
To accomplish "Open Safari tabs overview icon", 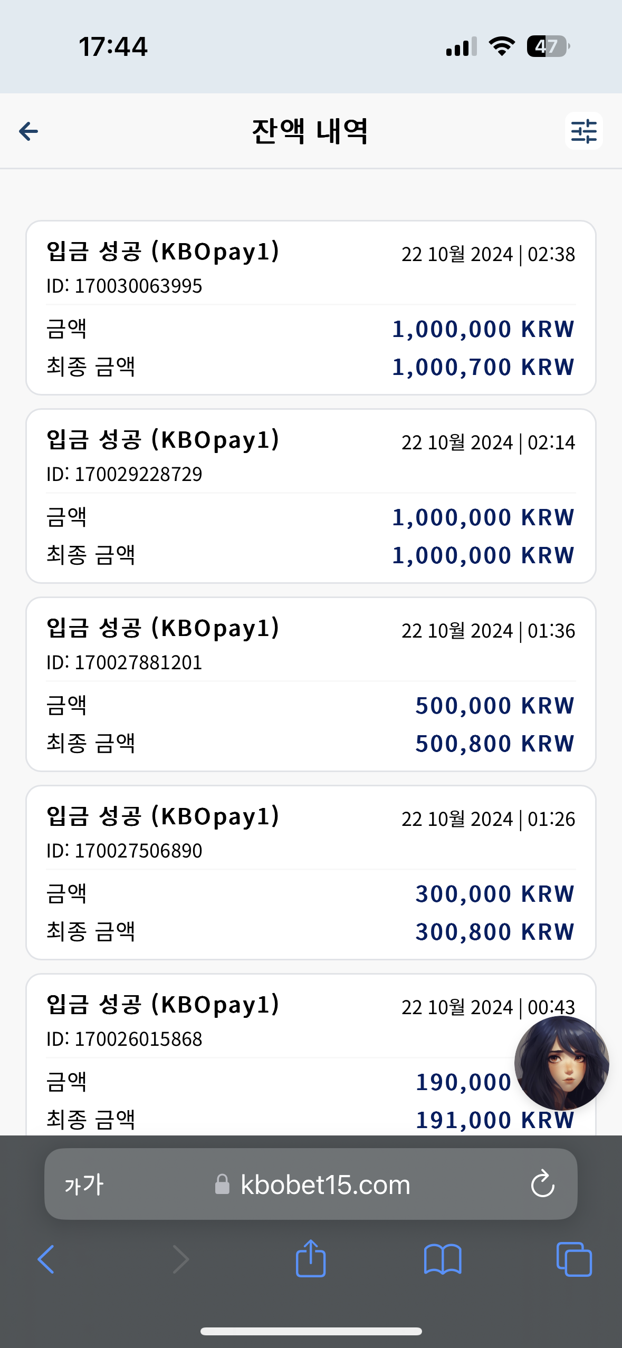I will [x=574, y=1259].
